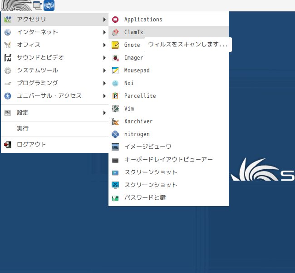
Task: Click the Mousepad editor icon
Action: click(115, 71)
